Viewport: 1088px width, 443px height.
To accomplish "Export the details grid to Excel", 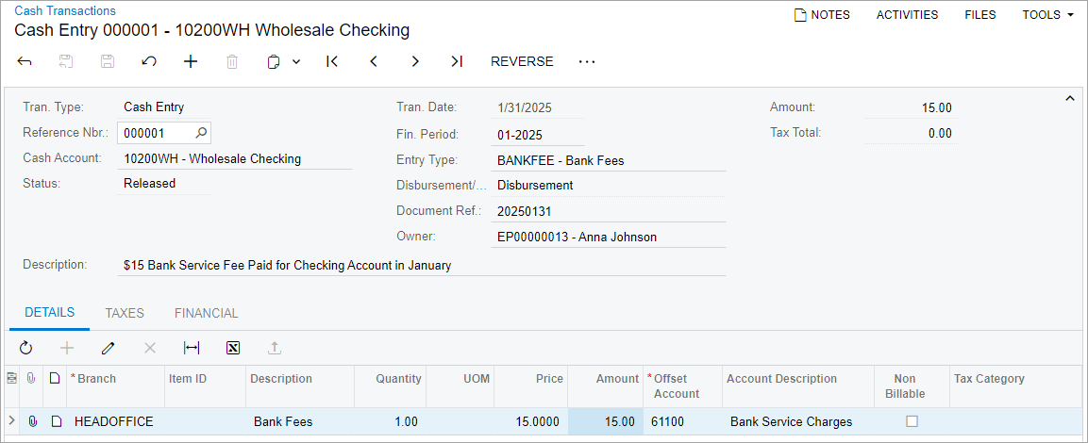I will 233,348.
